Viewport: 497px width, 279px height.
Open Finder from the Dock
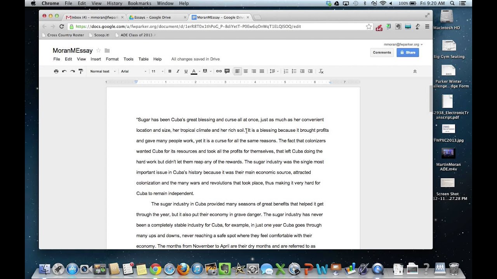tap(45, 269)
